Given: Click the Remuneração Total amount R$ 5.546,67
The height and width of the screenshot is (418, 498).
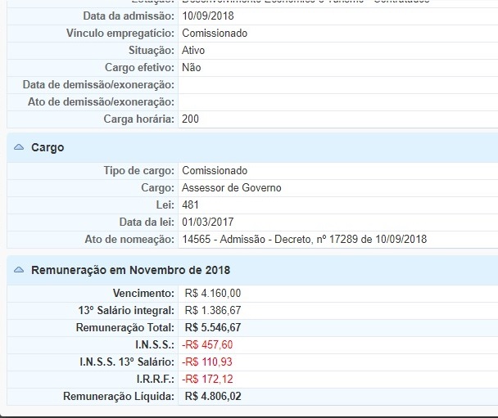Looking at the screenshot, I should click(213, 327).
